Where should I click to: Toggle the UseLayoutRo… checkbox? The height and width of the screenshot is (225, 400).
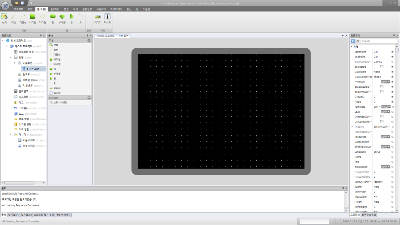[382, 122]
